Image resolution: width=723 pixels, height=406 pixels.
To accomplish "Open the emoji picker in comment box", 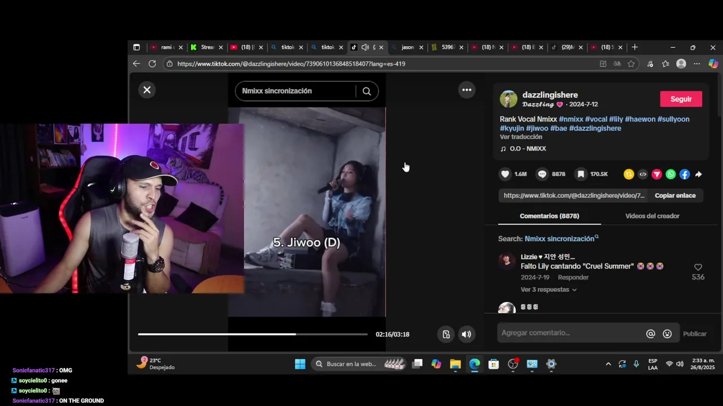I will (667, 334).
